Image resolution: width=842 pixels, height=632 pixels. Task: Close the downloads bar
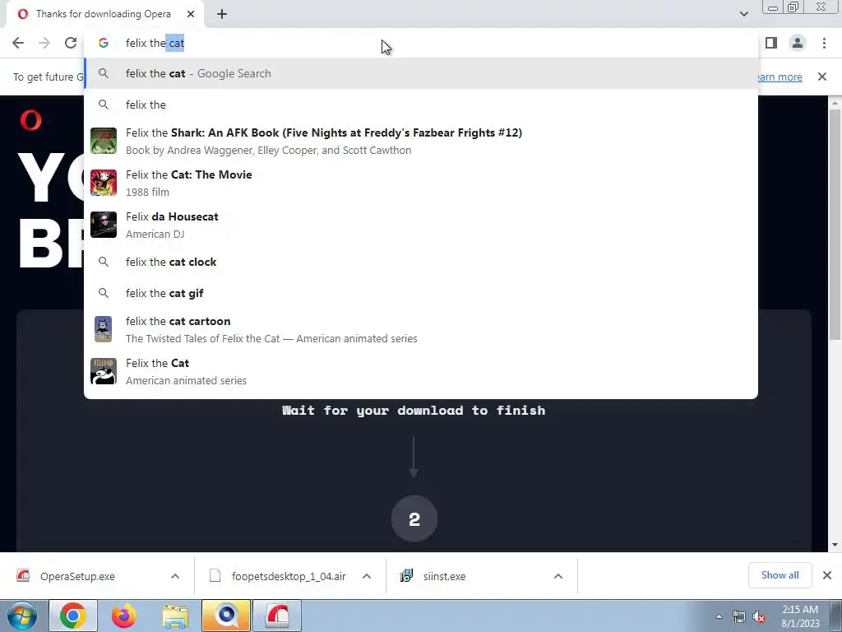tap(827, 575)
